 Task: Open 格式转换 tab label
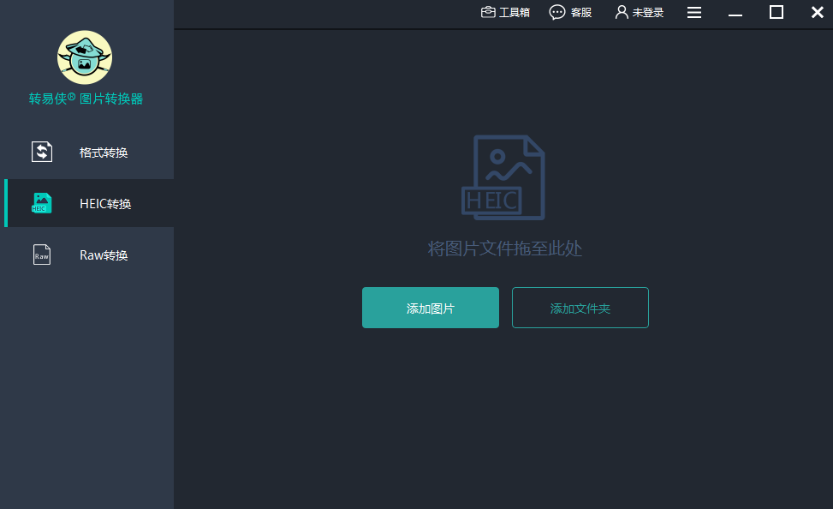pyautogui.click(x=104, y=153)
